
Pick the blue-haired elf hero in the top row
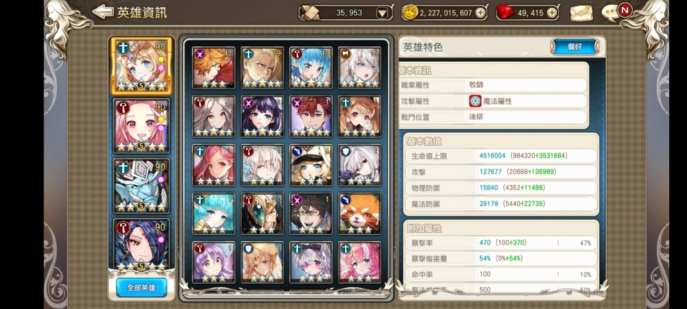coord(311,68)
